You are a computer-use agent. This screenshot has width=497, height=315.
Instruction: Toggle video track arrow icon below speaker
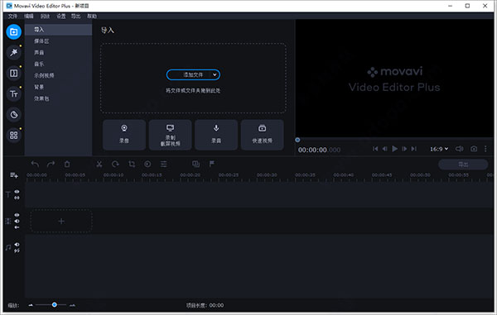(x=17, y=227)
